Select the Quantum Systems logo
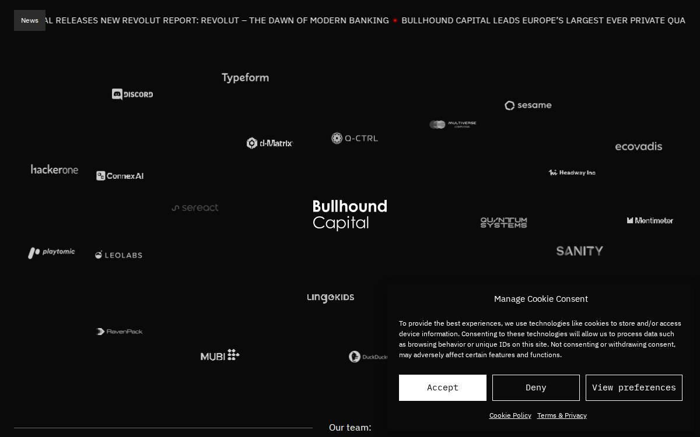 tap(503, 222)
